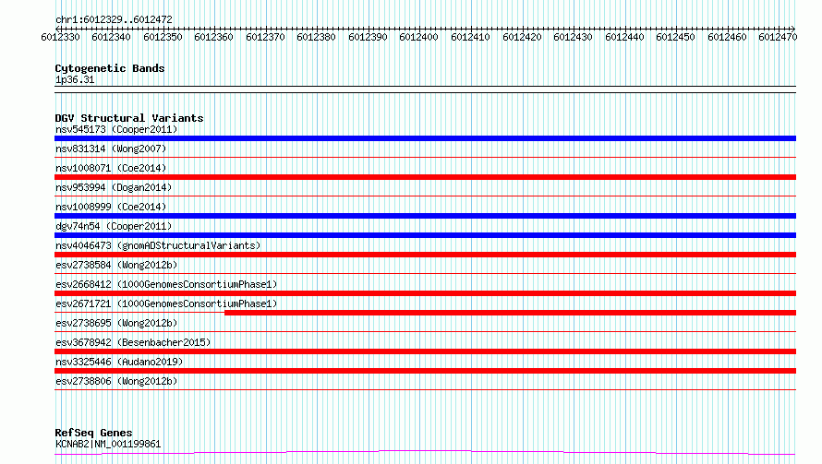Click ruler position 6012430
822x464 pixels.
click(573, 37)
